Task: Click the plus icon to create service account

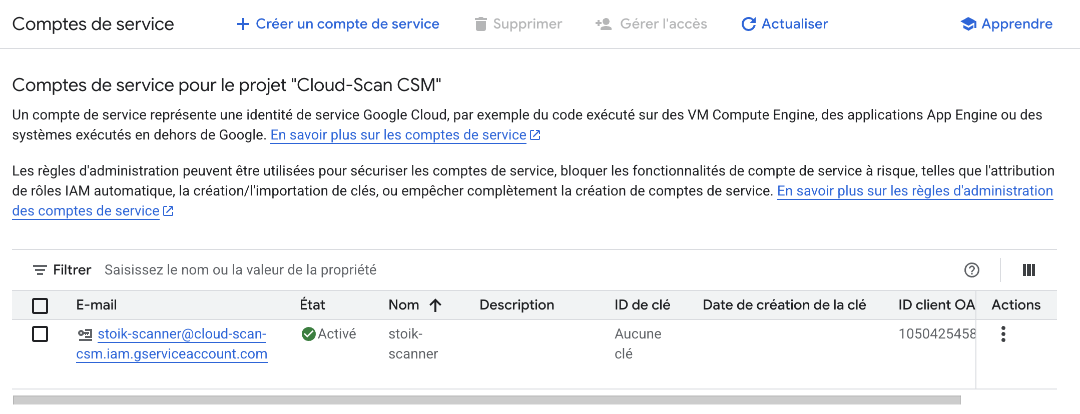Action: [x=243, y=24]
